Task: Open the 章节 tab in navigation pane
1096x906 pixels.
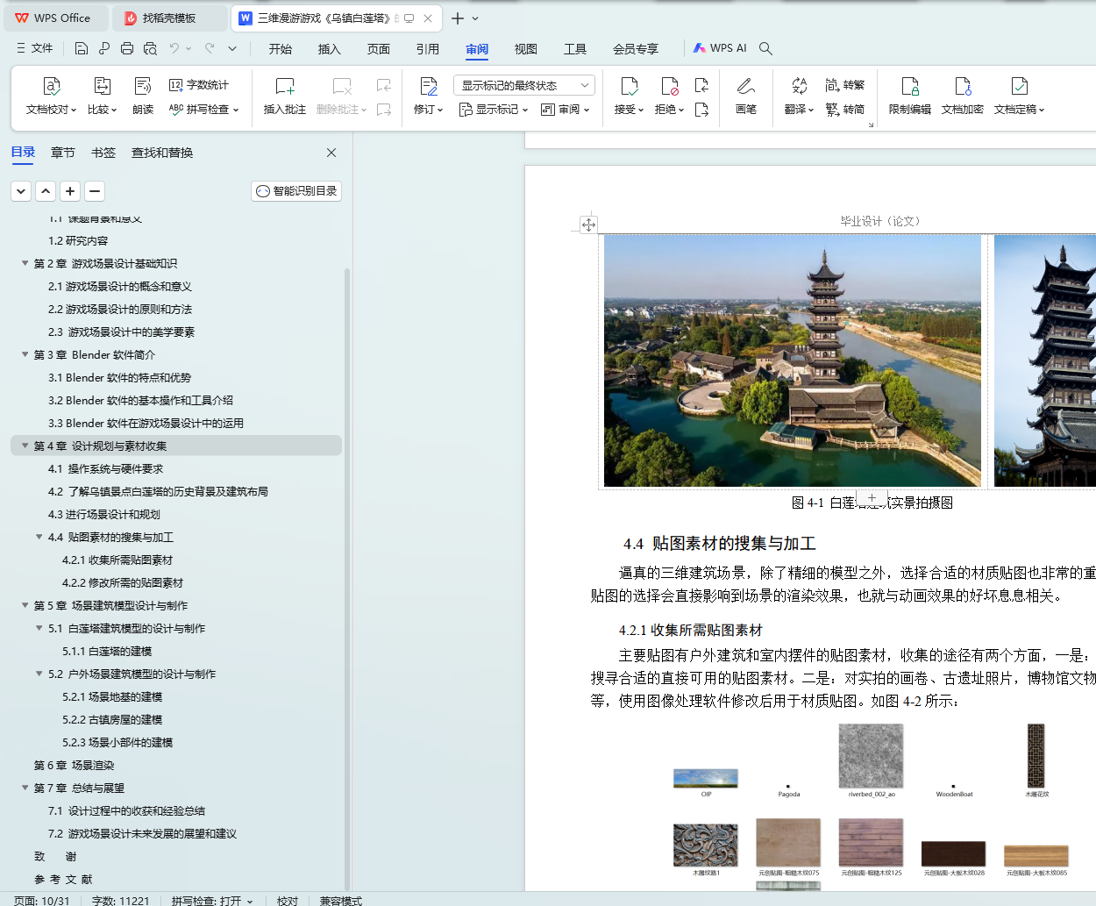Action: tap(62, 153)
